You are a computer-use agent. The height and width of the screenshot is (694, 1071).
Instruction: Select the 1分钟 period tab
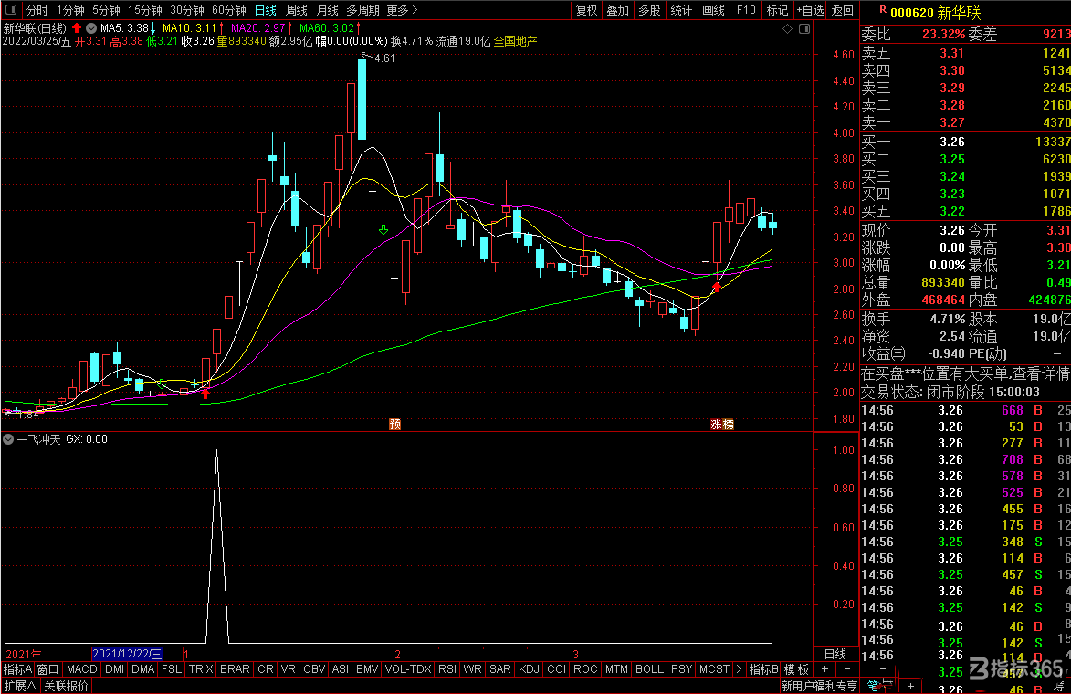coord(70,10)
